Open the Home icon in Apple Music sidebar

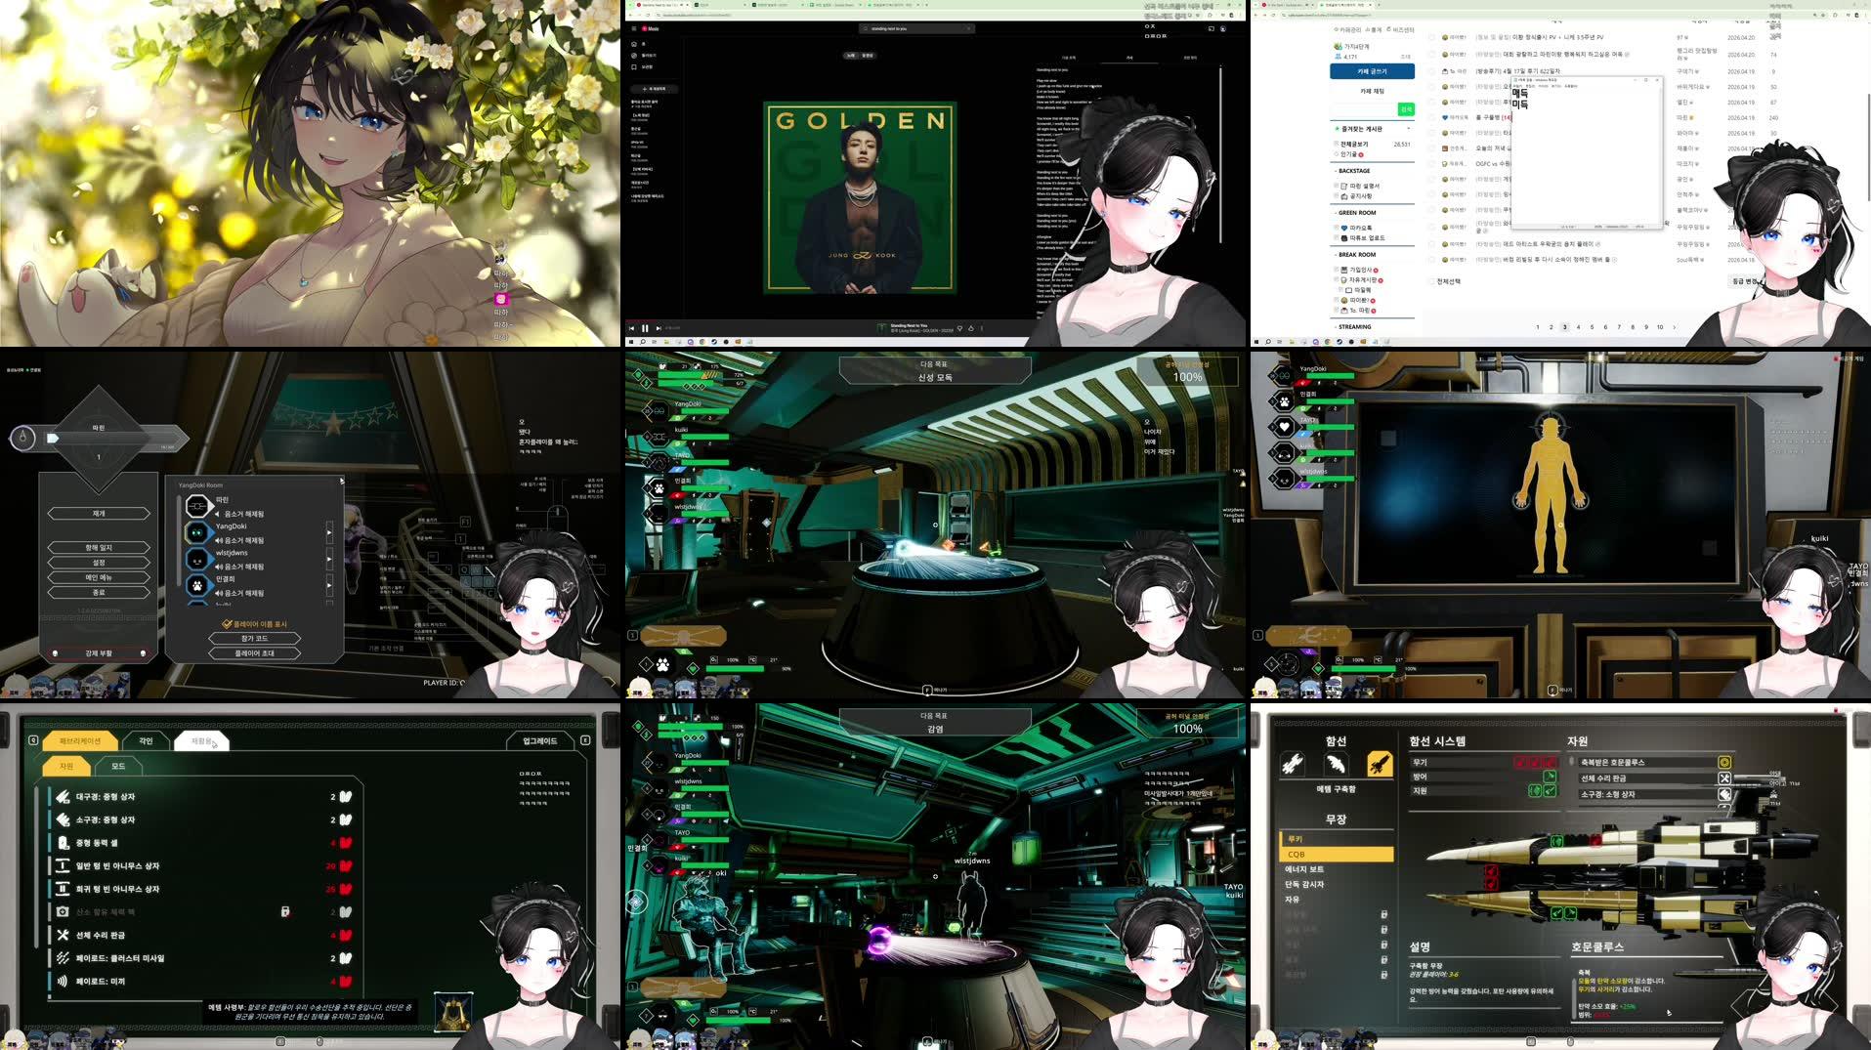point(635,44)
